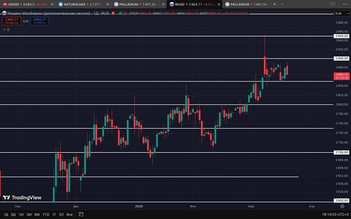The width and height of the screenshot is (351, 219).
Task: Switch to the NATURALGAS tab
Action: coord(83,4)
